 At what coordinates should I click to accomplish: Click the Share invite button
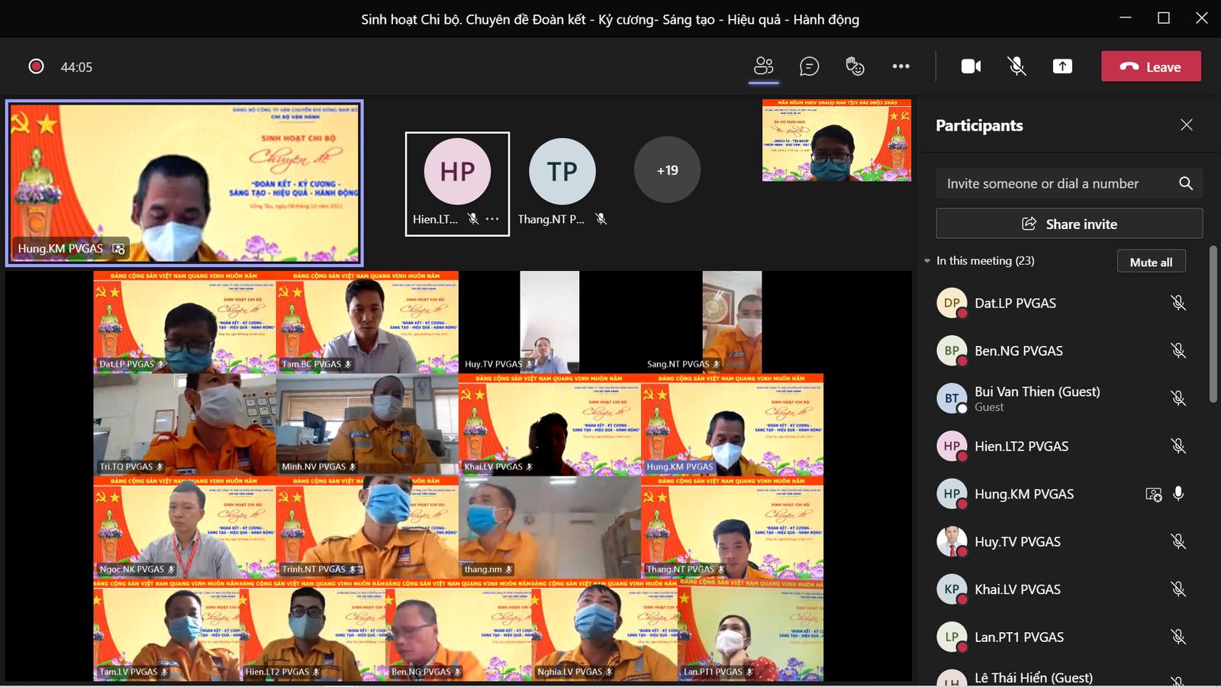click(1069, 224)
